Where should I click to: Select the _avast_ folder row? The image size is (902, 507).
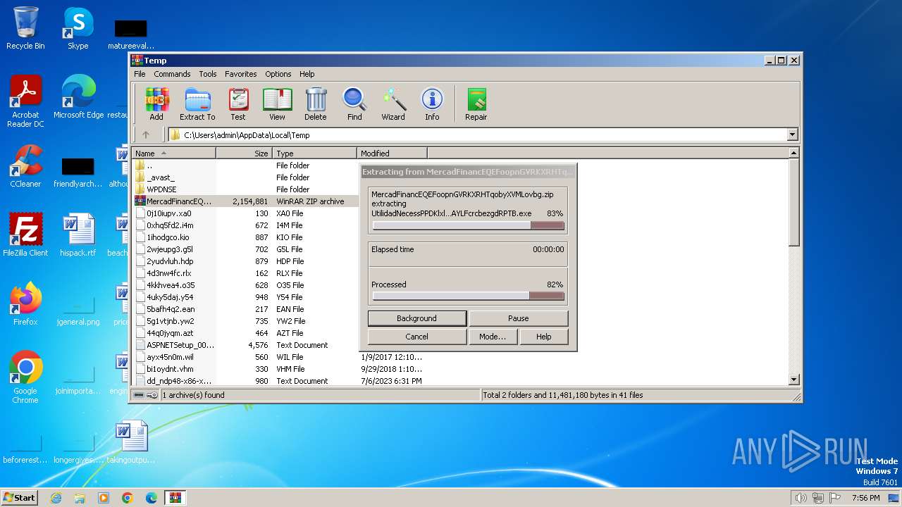tap(245, 177)
